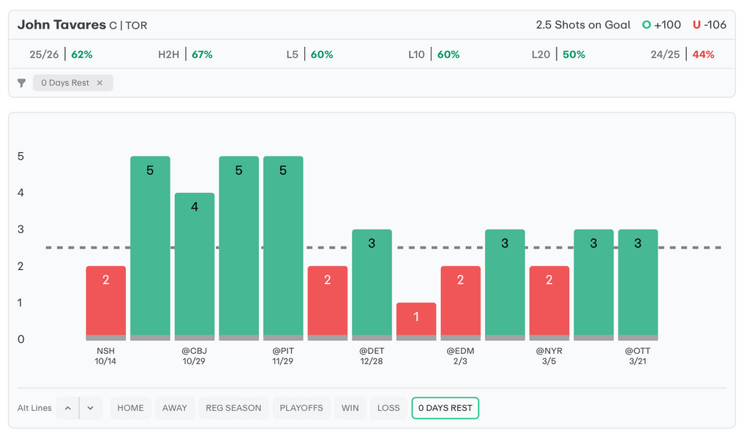This screenshot has width=749, height=438.
Task: Remove the 0 Days Rest filter chip
Action: coord(100,83)
